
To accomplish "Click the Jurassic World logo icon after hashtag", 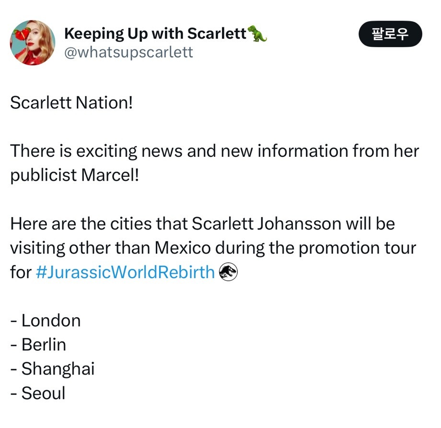I will (x=228, y=272).
